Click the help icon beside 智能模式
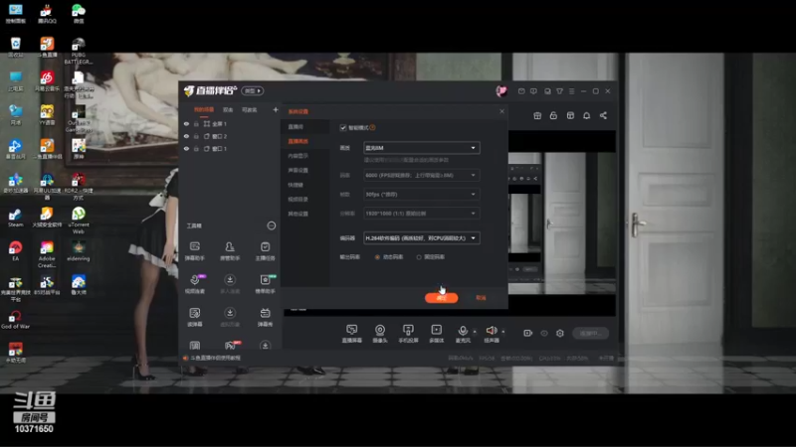The height and width of the screenshot is (447, 796). [x=372, y=128]
